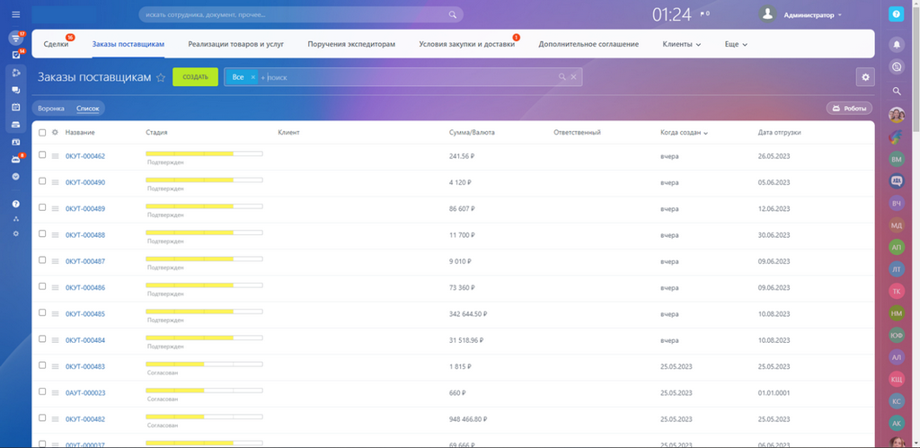Open tasks icon with 14 badge

(16, 55)
